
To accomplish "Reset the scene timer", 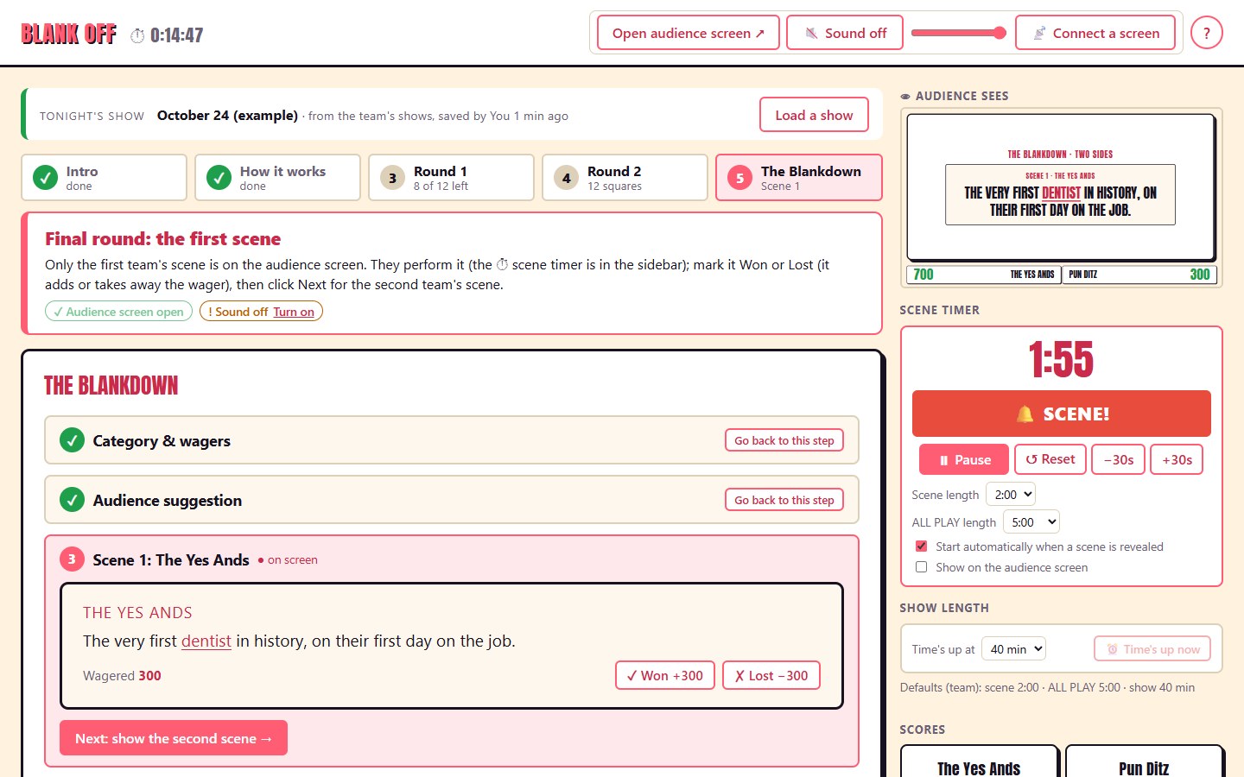I will [x=1050, y=459].
